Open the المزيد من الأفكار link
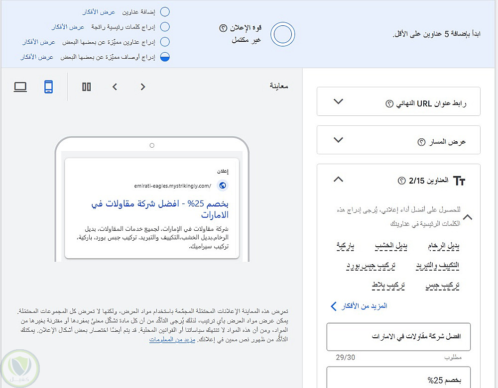 click(359, 306)
